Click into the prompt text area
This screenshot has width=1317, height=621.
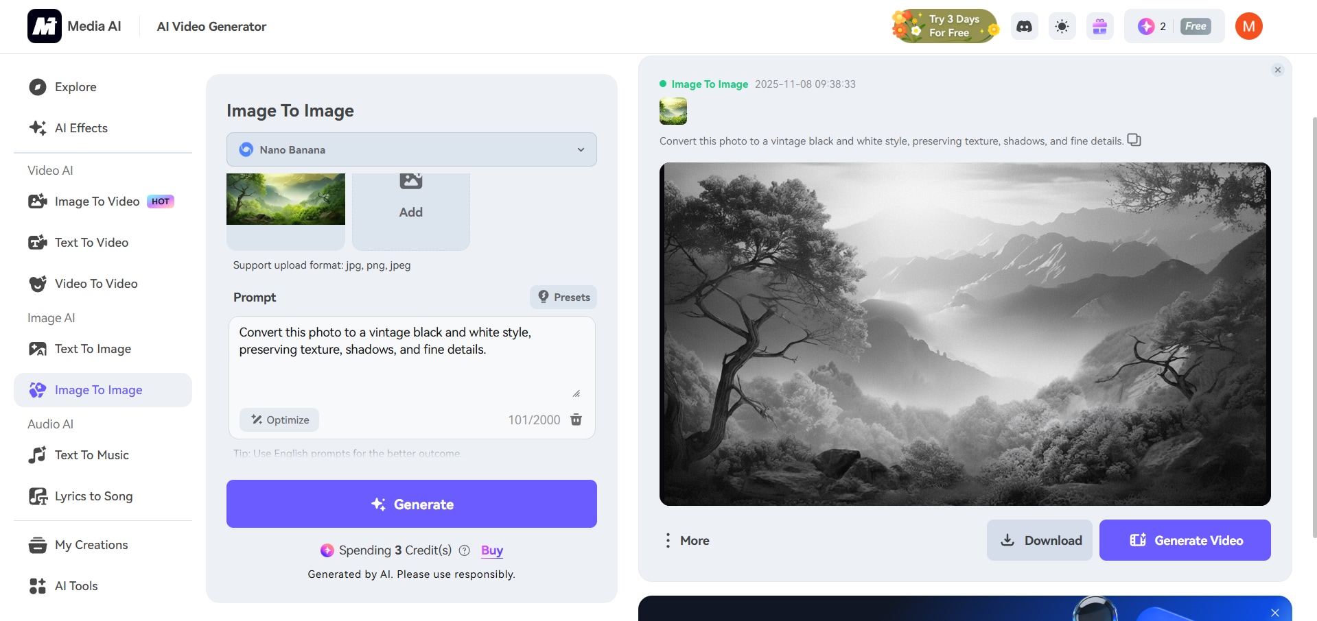[x=412, y=360]
